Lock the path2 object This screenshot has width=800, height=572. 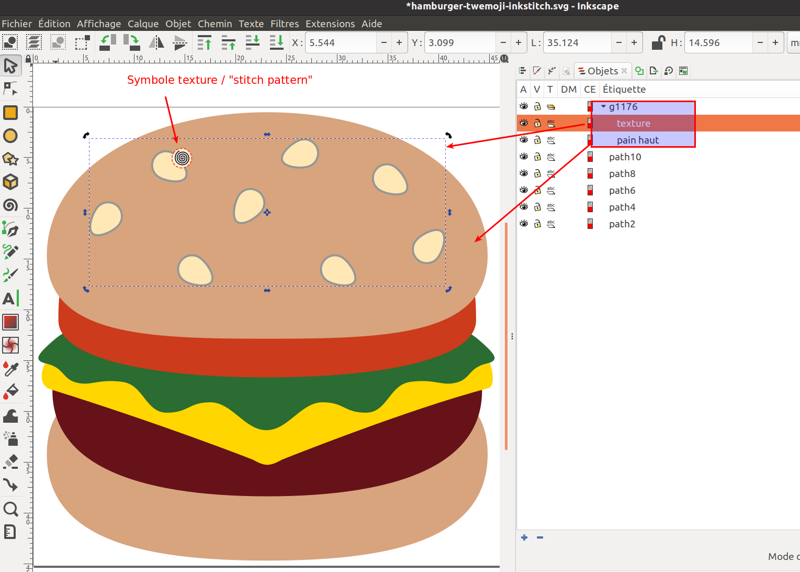coord(537,224)
